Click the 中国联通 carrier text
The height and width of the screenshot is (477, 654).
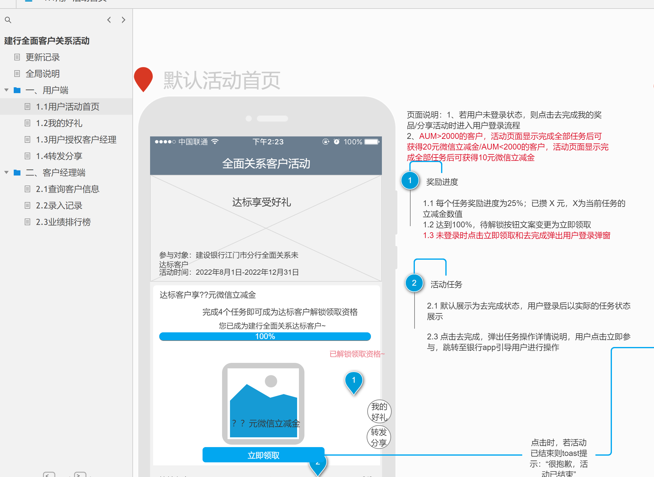(193, 142)
